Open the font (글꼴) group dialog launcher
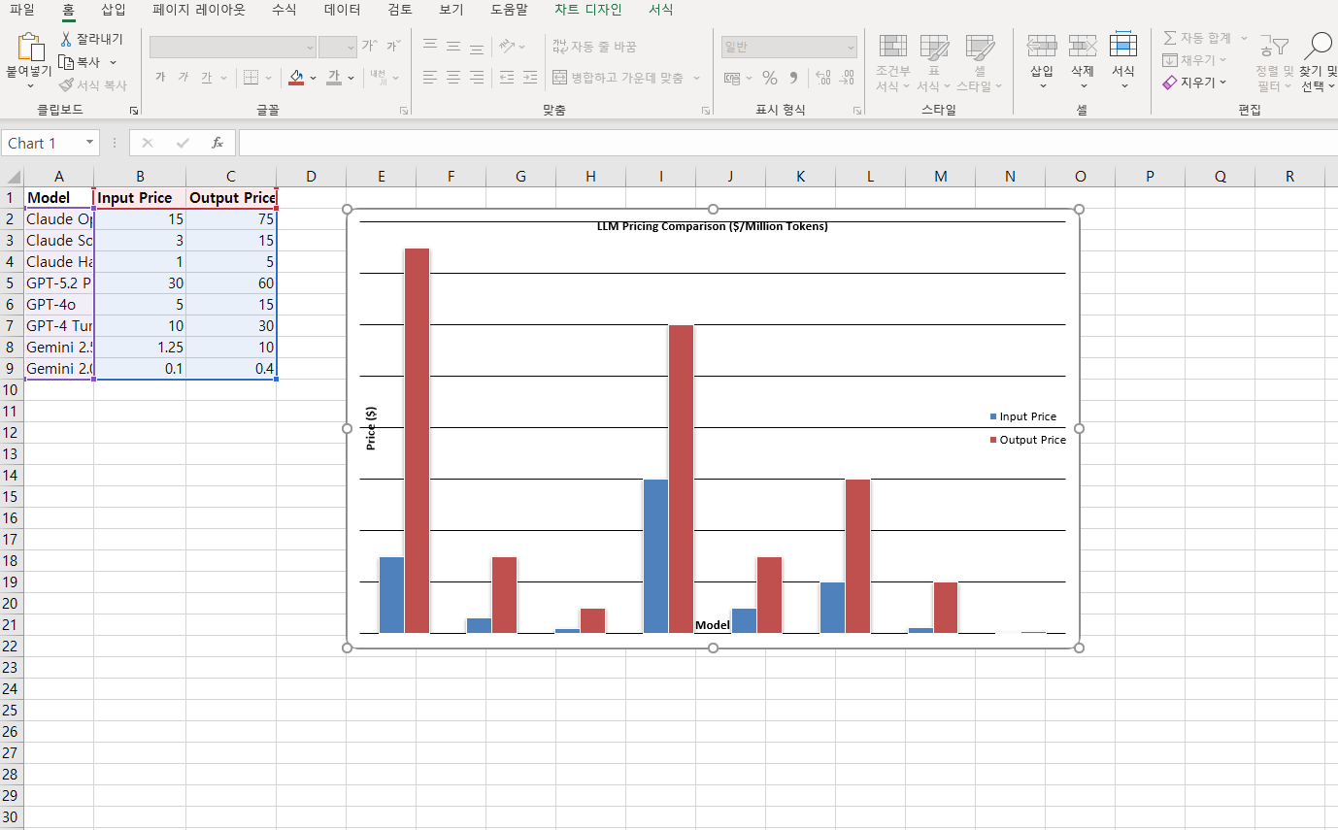 (x=404, y=112)
